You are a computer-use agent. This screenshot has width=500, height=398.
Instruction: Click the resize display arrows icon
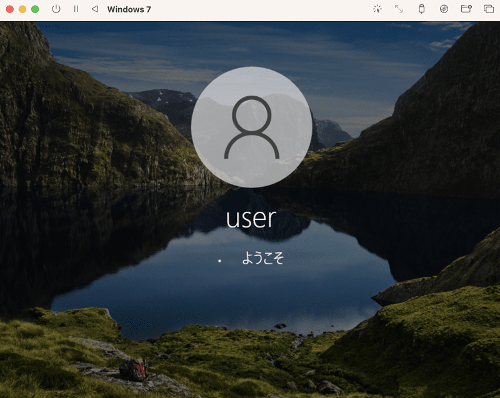pos(399,9)
